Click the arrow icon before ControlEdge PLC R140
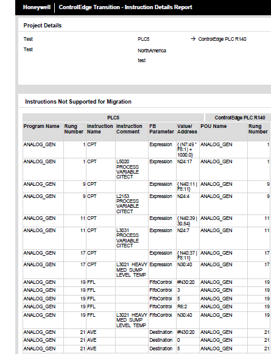The width and height of the screenshot is (271, 354). tap(193, 39)
